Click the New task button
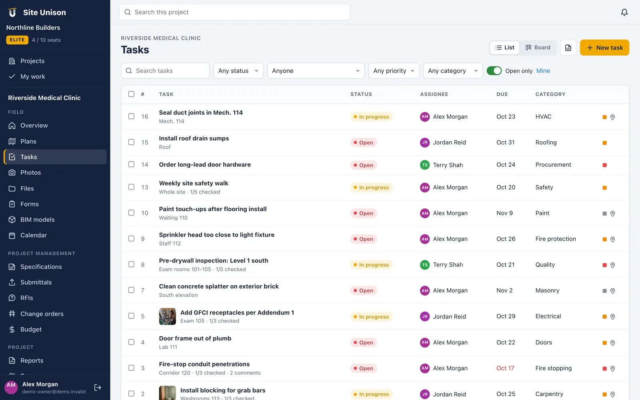Screen dimensions: 640x400 [604, 48]
